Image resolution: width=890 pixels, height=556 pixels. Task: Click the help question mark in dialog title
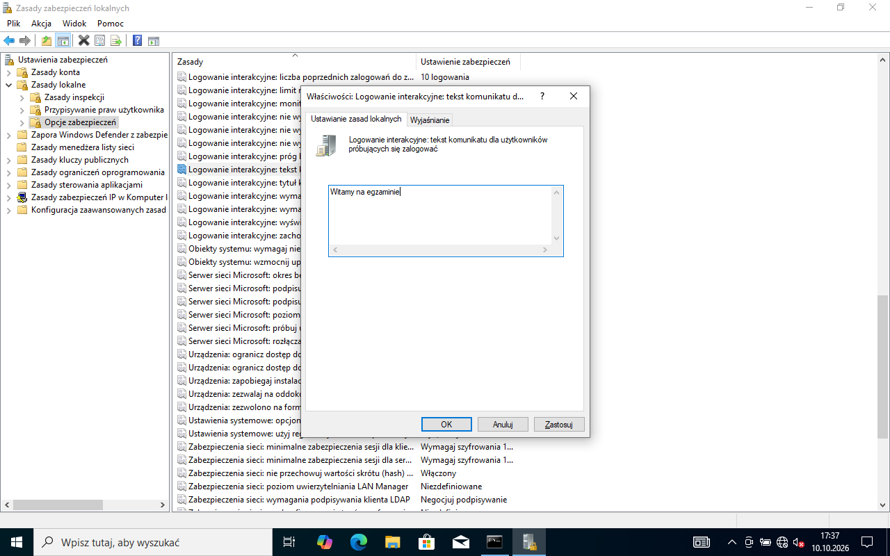[x=542, y=96]
